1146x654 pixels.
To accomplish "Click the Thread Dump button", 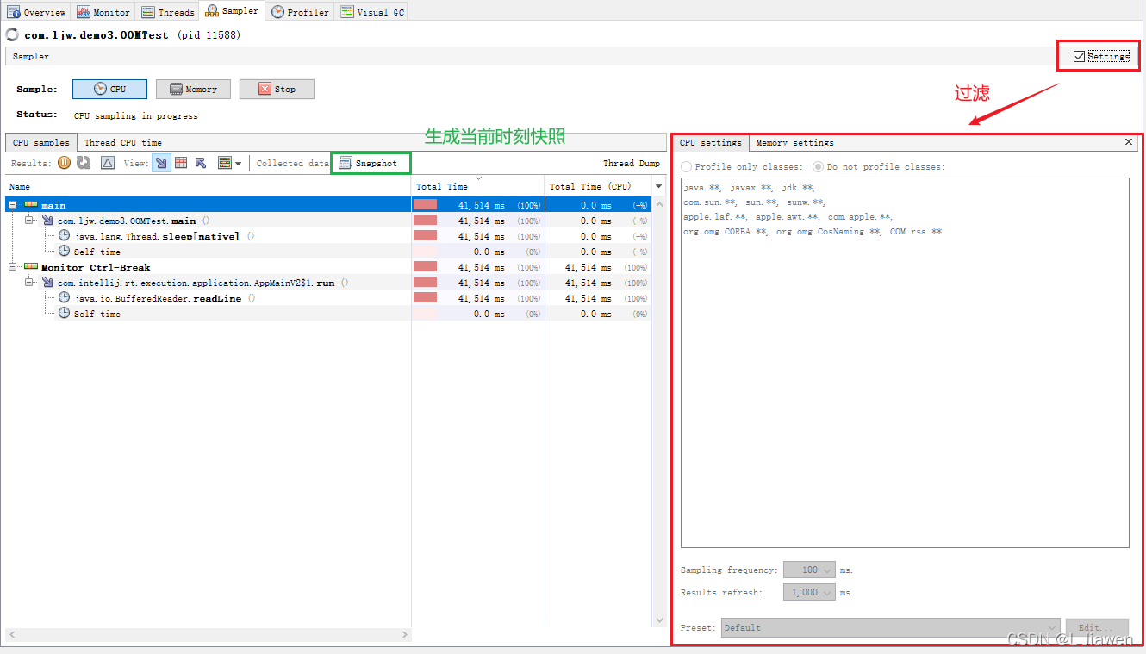I will point(632,163).
